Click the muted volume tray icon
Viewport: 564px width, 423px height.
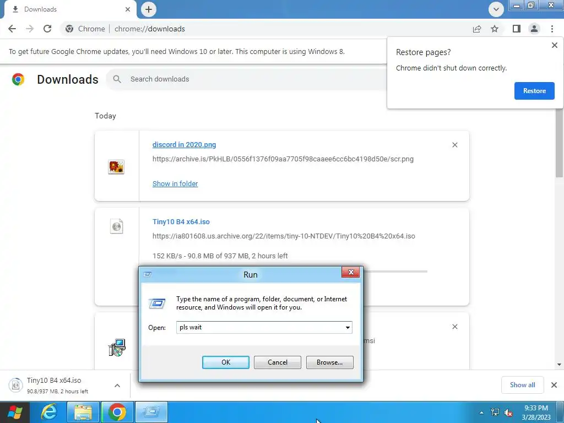pos(508,413)
